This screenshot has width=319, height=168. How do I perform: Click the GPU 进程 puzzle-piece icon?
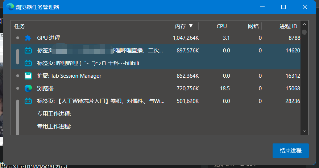tap(28, 38)
